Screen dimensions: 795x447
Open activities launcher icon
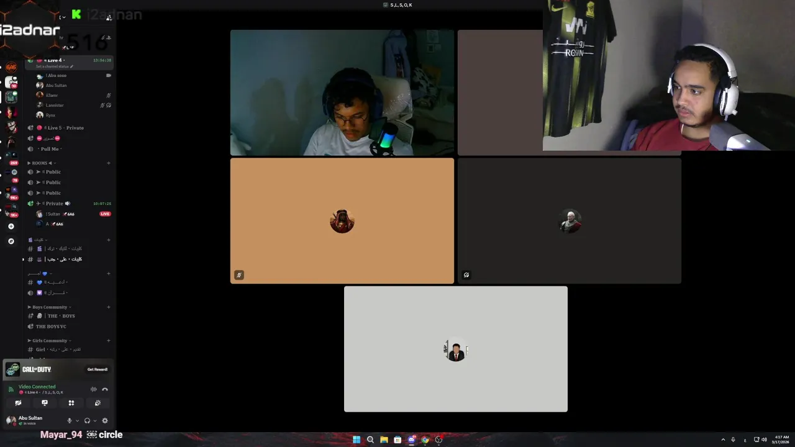71,403
